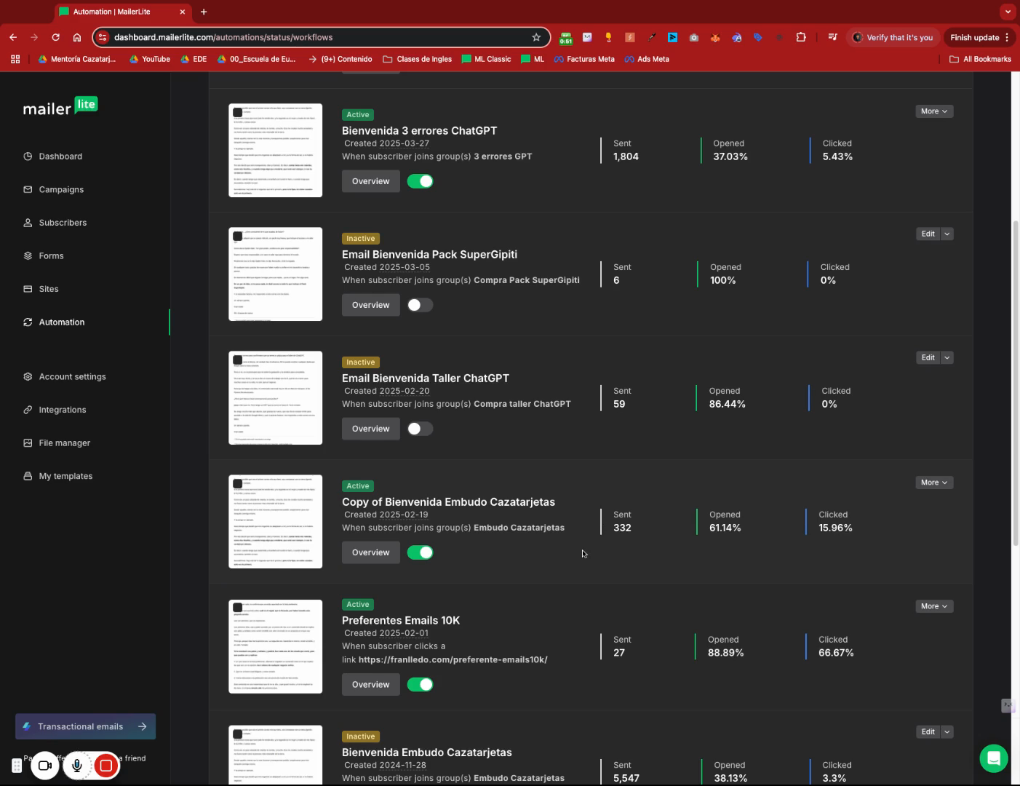Open Edit dropdown arrow for inactive Bienvenida Embudo
The width and height of the screenshot is (1020, 786).
pyautogui.click(x=947, y=731)
